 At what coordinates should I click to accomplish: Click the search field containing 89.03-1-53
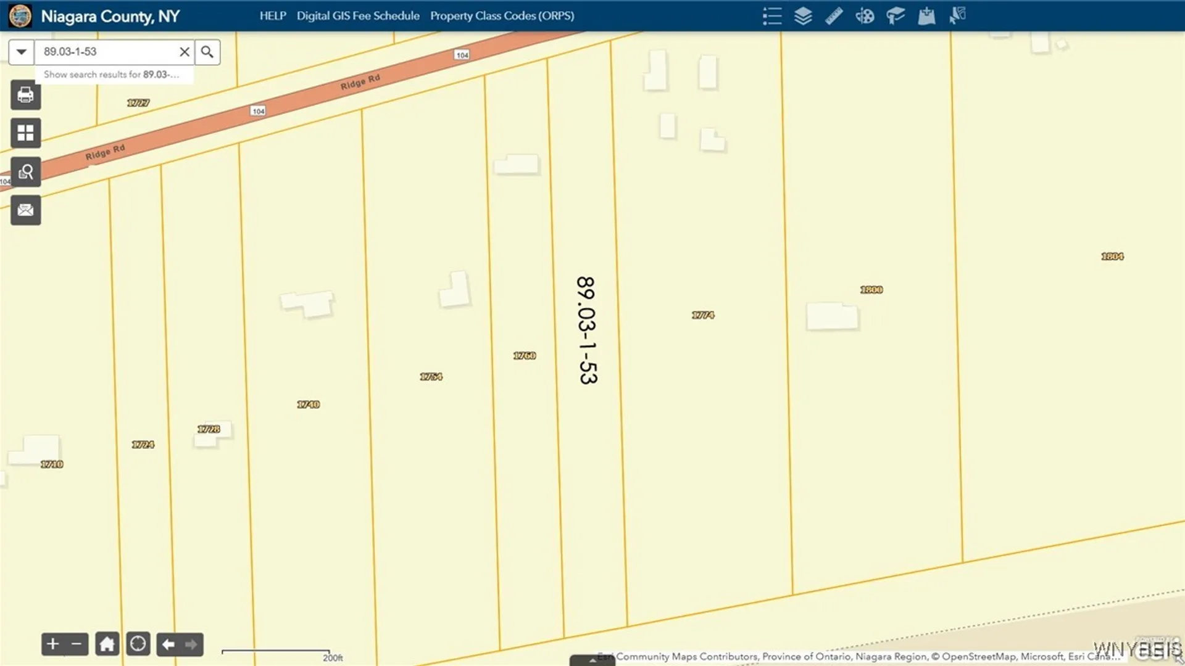click(105, 52)
